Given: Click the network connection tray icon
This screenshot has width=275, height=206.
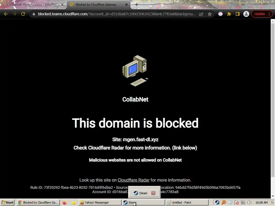Looking at the screenshot, I should pos(243,203).
